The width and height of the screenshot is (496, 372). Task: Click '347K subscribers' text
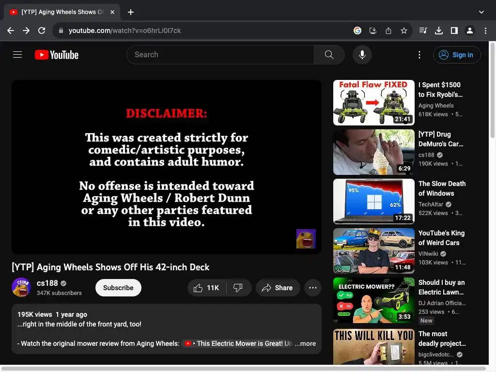[x=59, y=293]
